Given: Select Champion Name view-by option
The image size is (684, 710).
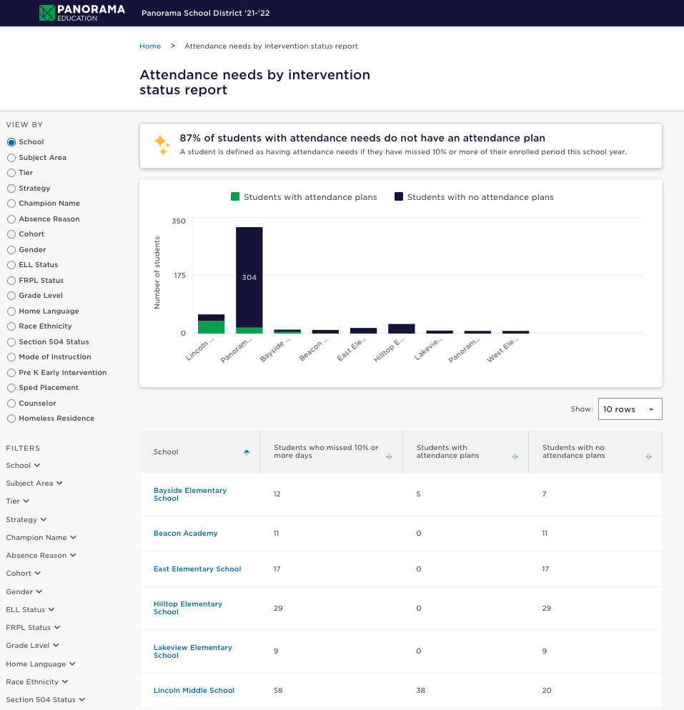Looking at the screenshot, I should 11,204.
